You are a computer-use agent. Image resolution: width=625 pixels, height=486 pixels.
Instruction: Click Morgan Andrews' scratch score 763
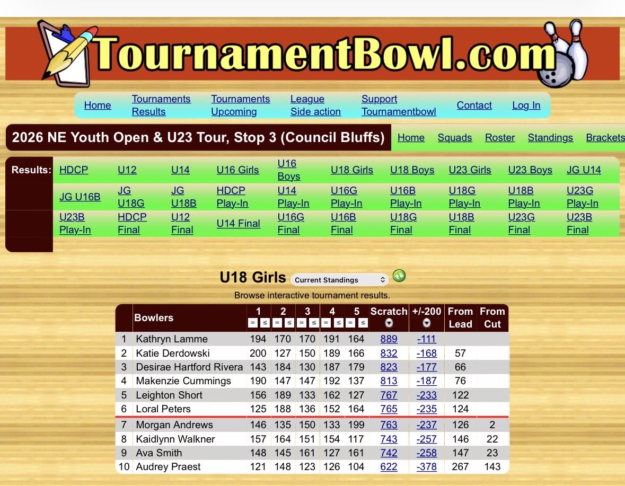389,425
